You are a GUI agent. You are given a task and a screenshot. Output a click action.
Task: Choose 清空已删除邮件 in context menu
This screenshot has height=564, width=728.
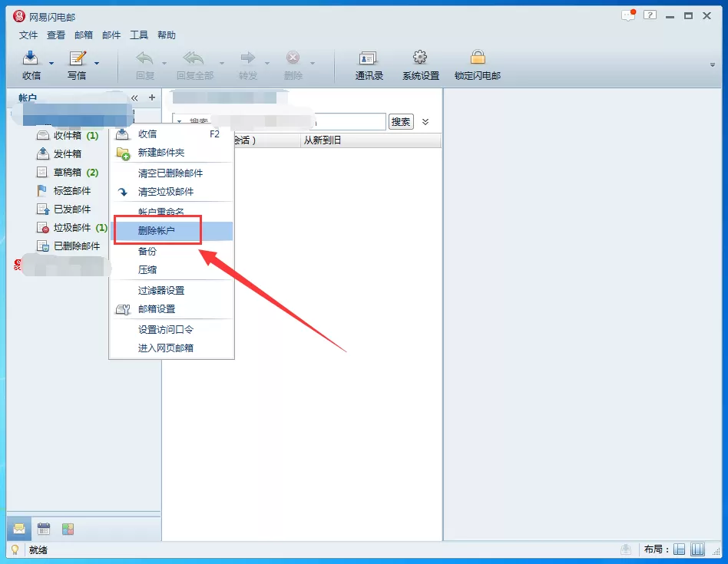tap(171, 173)
